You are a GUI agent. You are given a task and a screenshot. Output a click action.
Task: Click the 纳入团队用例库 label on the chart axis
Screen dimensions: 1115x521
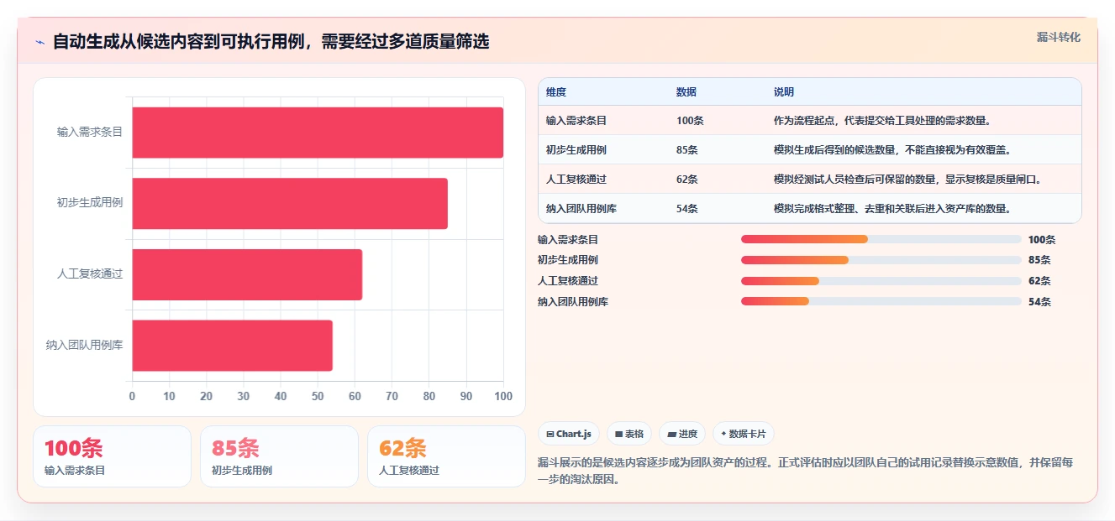[x=85, y=345]
